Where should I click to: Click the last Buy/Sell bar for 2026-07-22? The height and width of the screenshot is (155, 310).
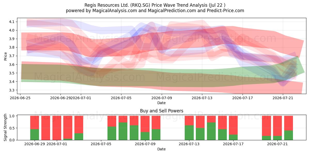point(289,128)
